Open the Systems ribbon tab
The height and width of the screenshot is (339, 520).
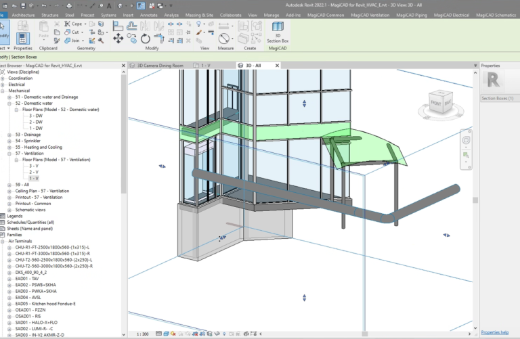click(108, 16)
